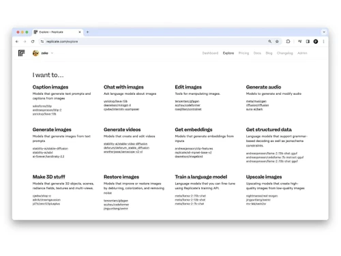
Task: Open Dashboard in the top navigation
Action: coord(210,53)
